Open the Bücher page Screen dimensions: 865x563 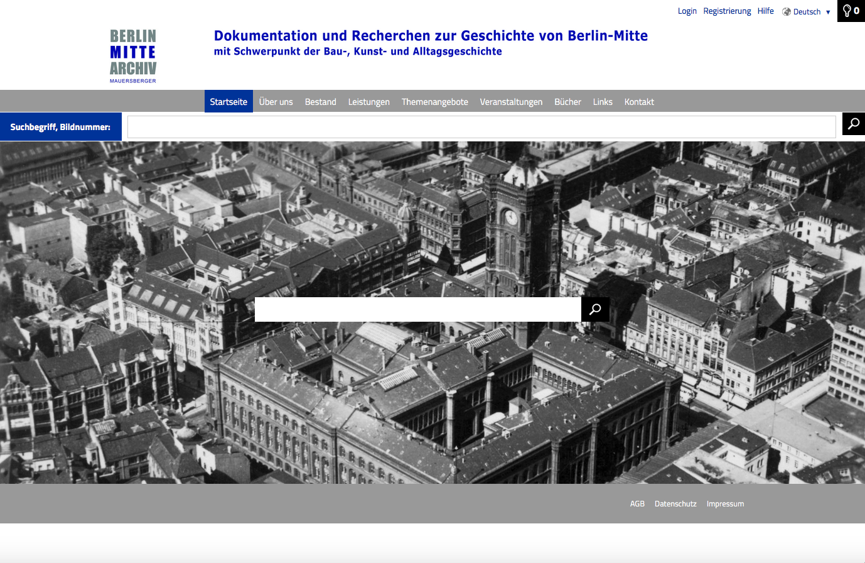pyautogui.click(x=567, y=101)
